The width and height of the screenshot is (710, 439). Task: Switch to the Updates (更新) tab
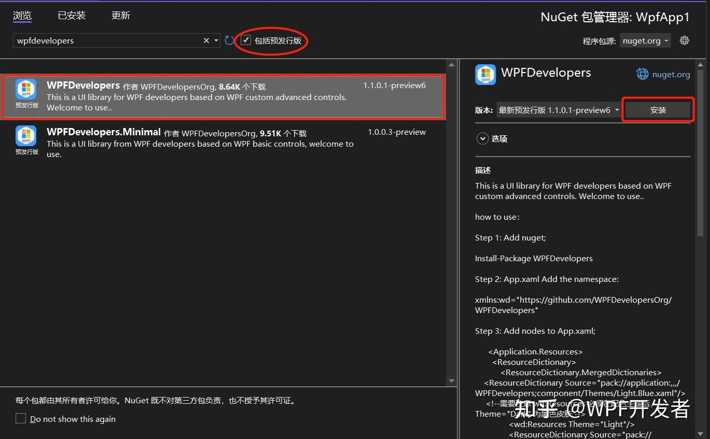(121, 16)
